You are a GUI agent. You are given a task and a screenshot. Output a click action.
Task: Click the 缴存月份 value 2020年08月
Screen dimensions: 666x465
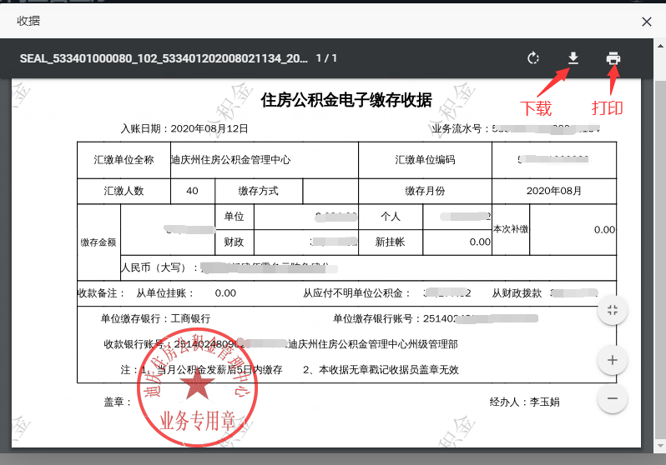pos(553,191)
